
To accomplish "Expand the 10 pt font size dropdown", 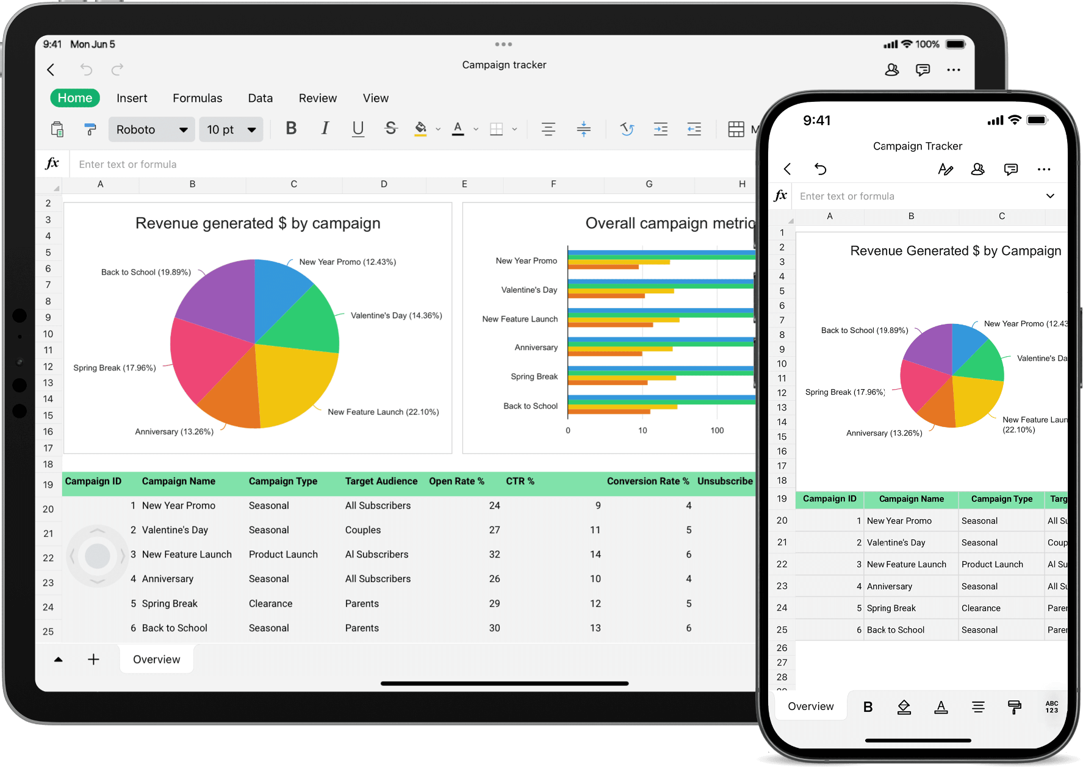I will 231,129.
